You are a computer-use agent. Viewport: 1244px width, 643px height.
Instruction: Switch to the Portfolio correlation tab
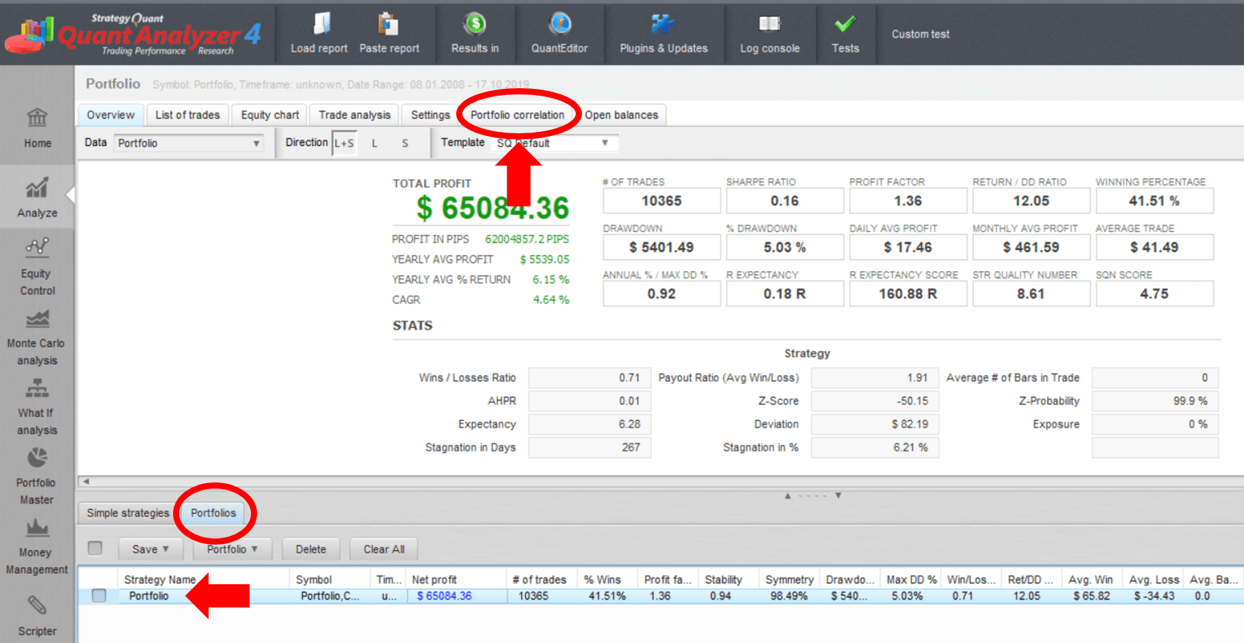[517, 115]
